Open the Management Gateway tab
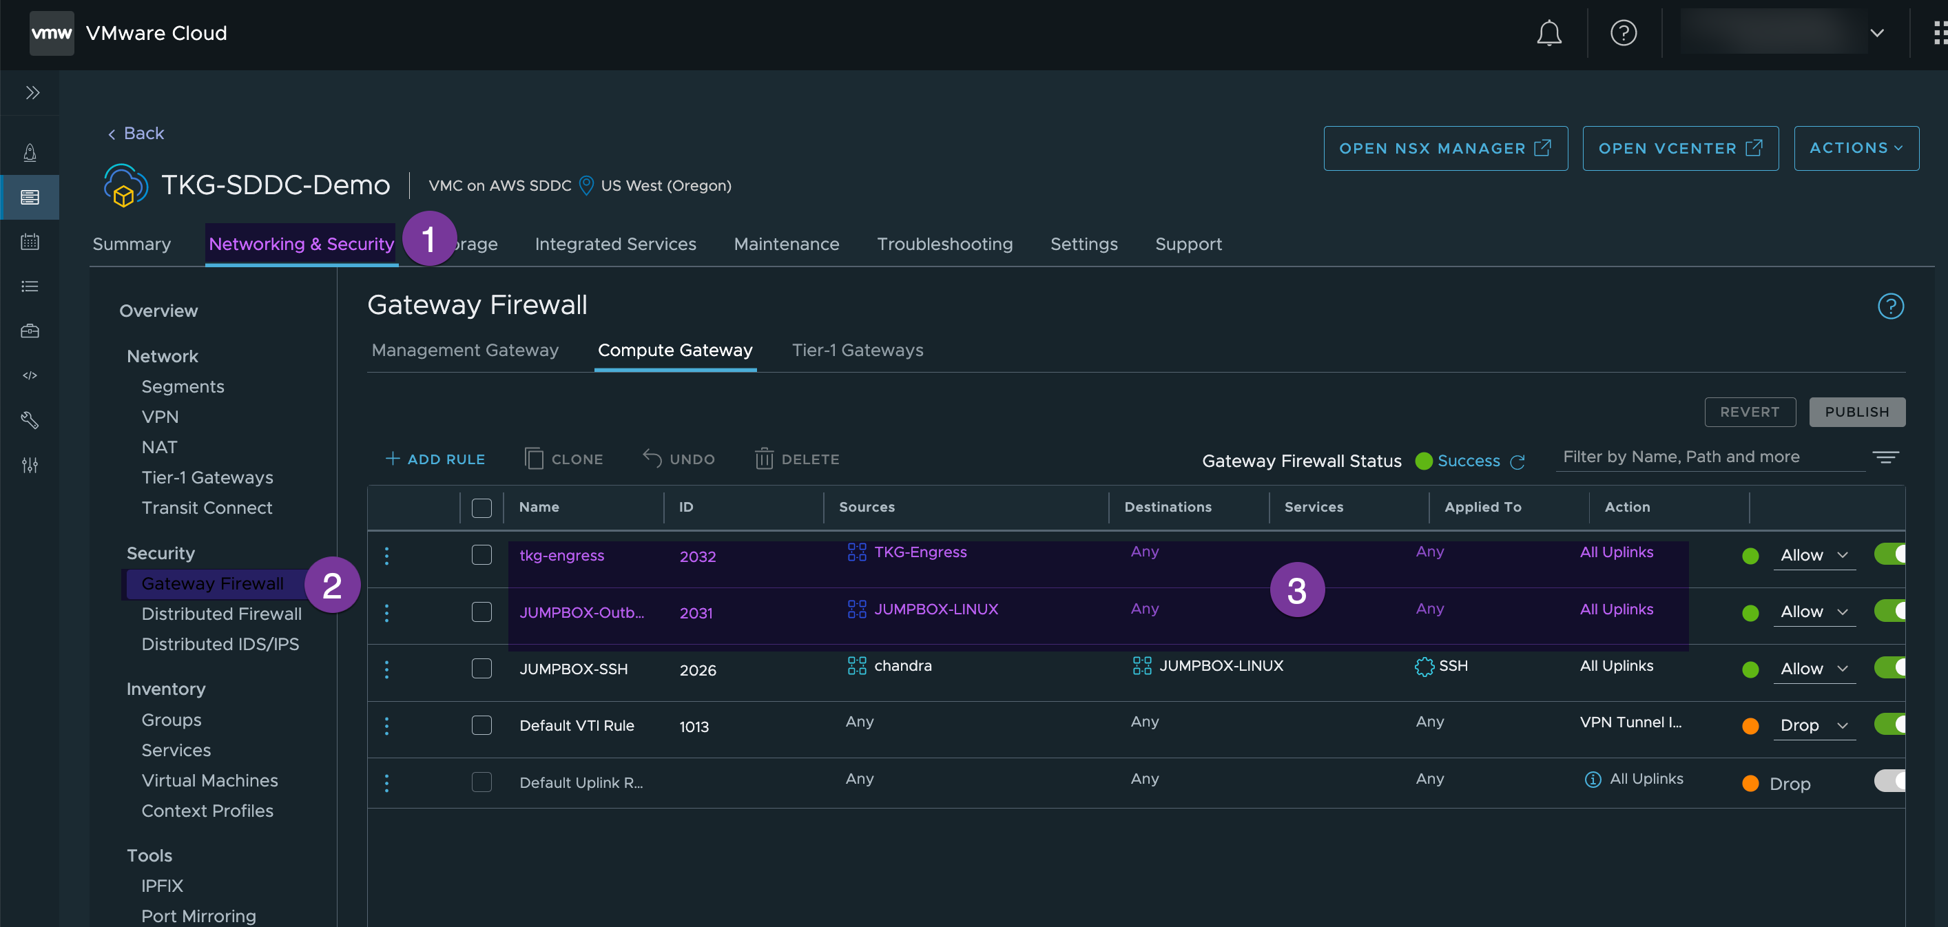 465,351
